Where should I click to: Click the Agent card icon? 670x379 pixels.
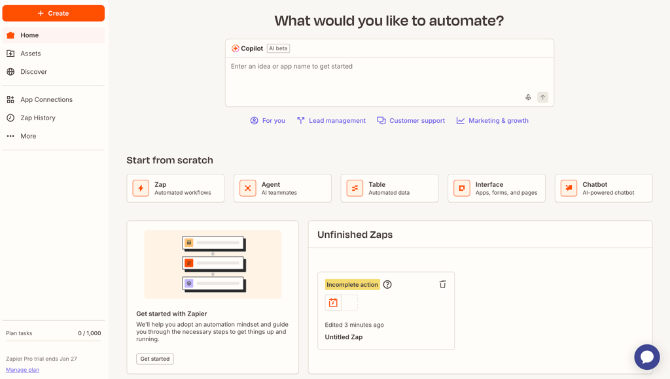tap(248, 188)
